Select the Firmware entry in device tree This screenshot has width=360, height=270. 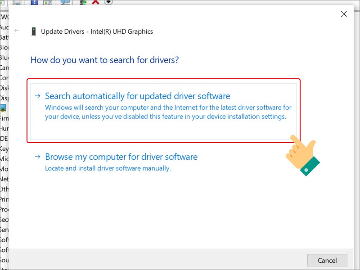[x=4, y=118]
